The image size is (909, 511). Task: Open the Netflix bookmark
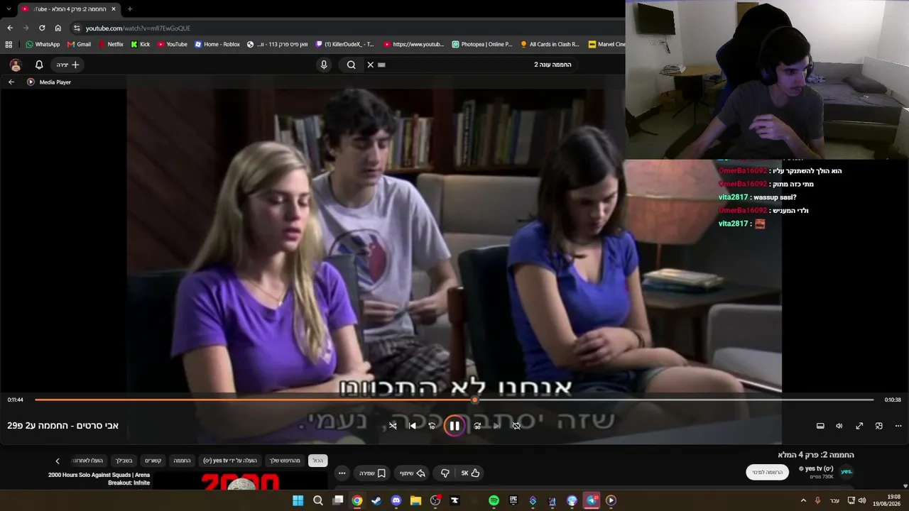click(x=111, y=44)
